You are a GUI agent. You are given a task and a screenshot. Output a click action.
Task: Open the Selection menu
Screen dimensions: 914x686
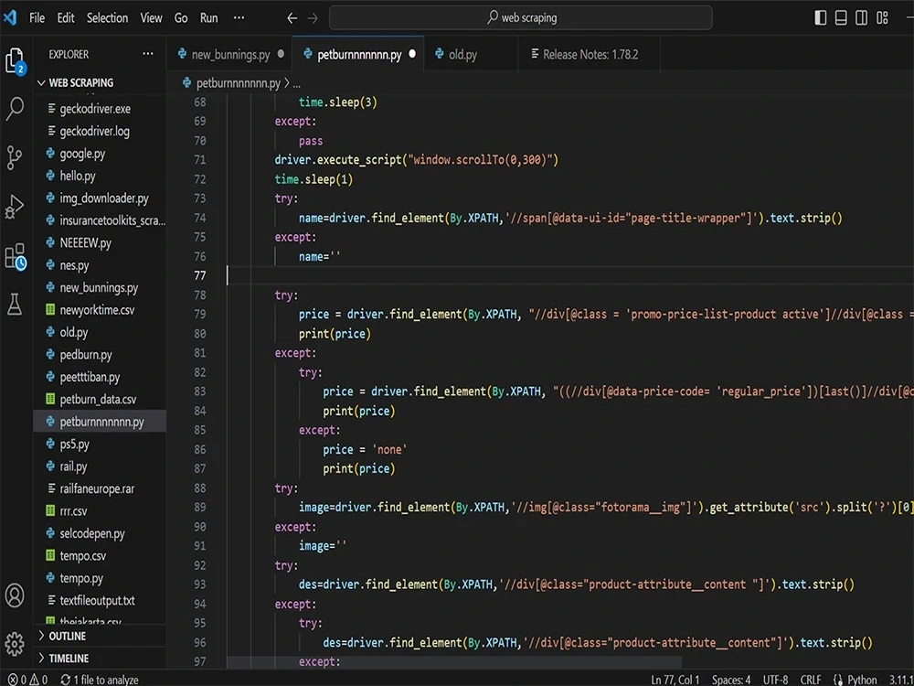(107, 17)
